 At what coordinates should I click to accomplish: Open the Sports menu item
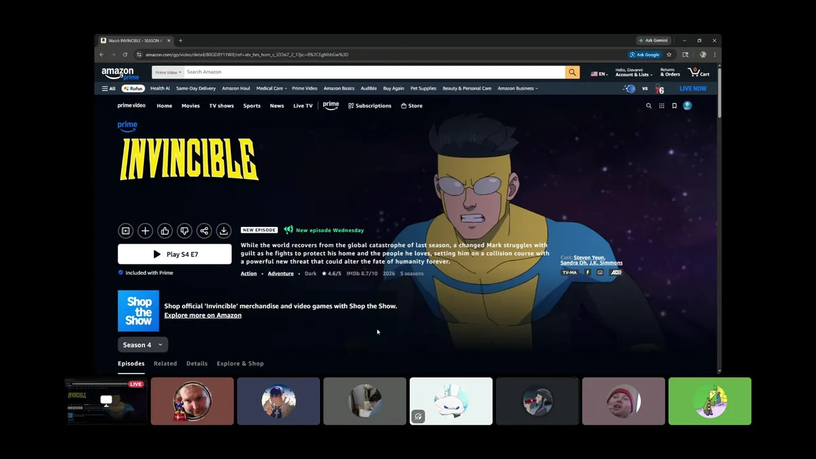pos(252,106)
